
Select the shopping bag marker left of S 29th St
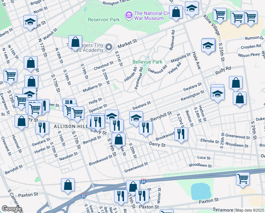[239, 99]
